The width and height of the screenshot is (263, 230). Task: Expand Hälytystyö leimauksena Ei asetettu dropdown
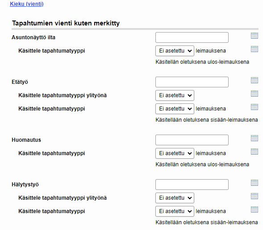point(175,211)
